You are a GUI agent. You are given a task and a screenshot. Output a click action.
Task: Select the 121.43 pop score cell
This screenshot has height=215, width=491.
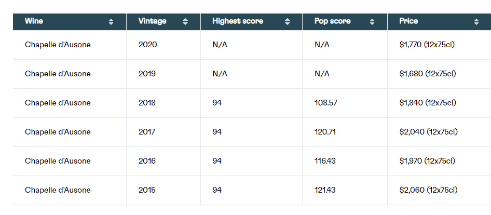325,190
